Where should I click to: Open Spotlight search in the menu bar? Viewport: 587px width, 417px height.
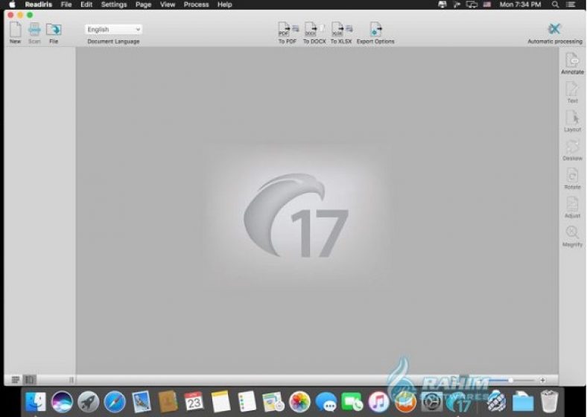pyautogui.click(x=555, y=4)
